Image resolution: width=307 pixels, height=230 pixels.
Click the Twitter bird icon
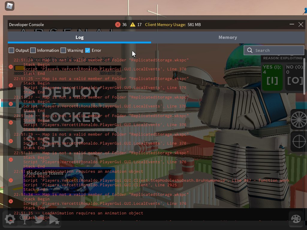coord(39,219)
